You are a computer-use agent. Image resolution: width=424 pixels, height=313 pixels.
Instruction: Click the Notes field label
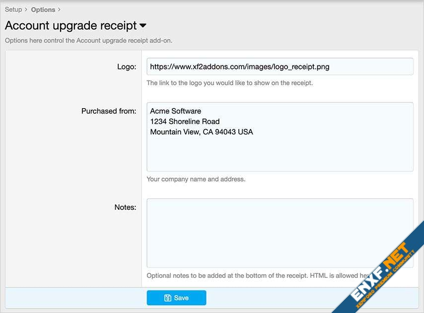[x=125, y=207]
